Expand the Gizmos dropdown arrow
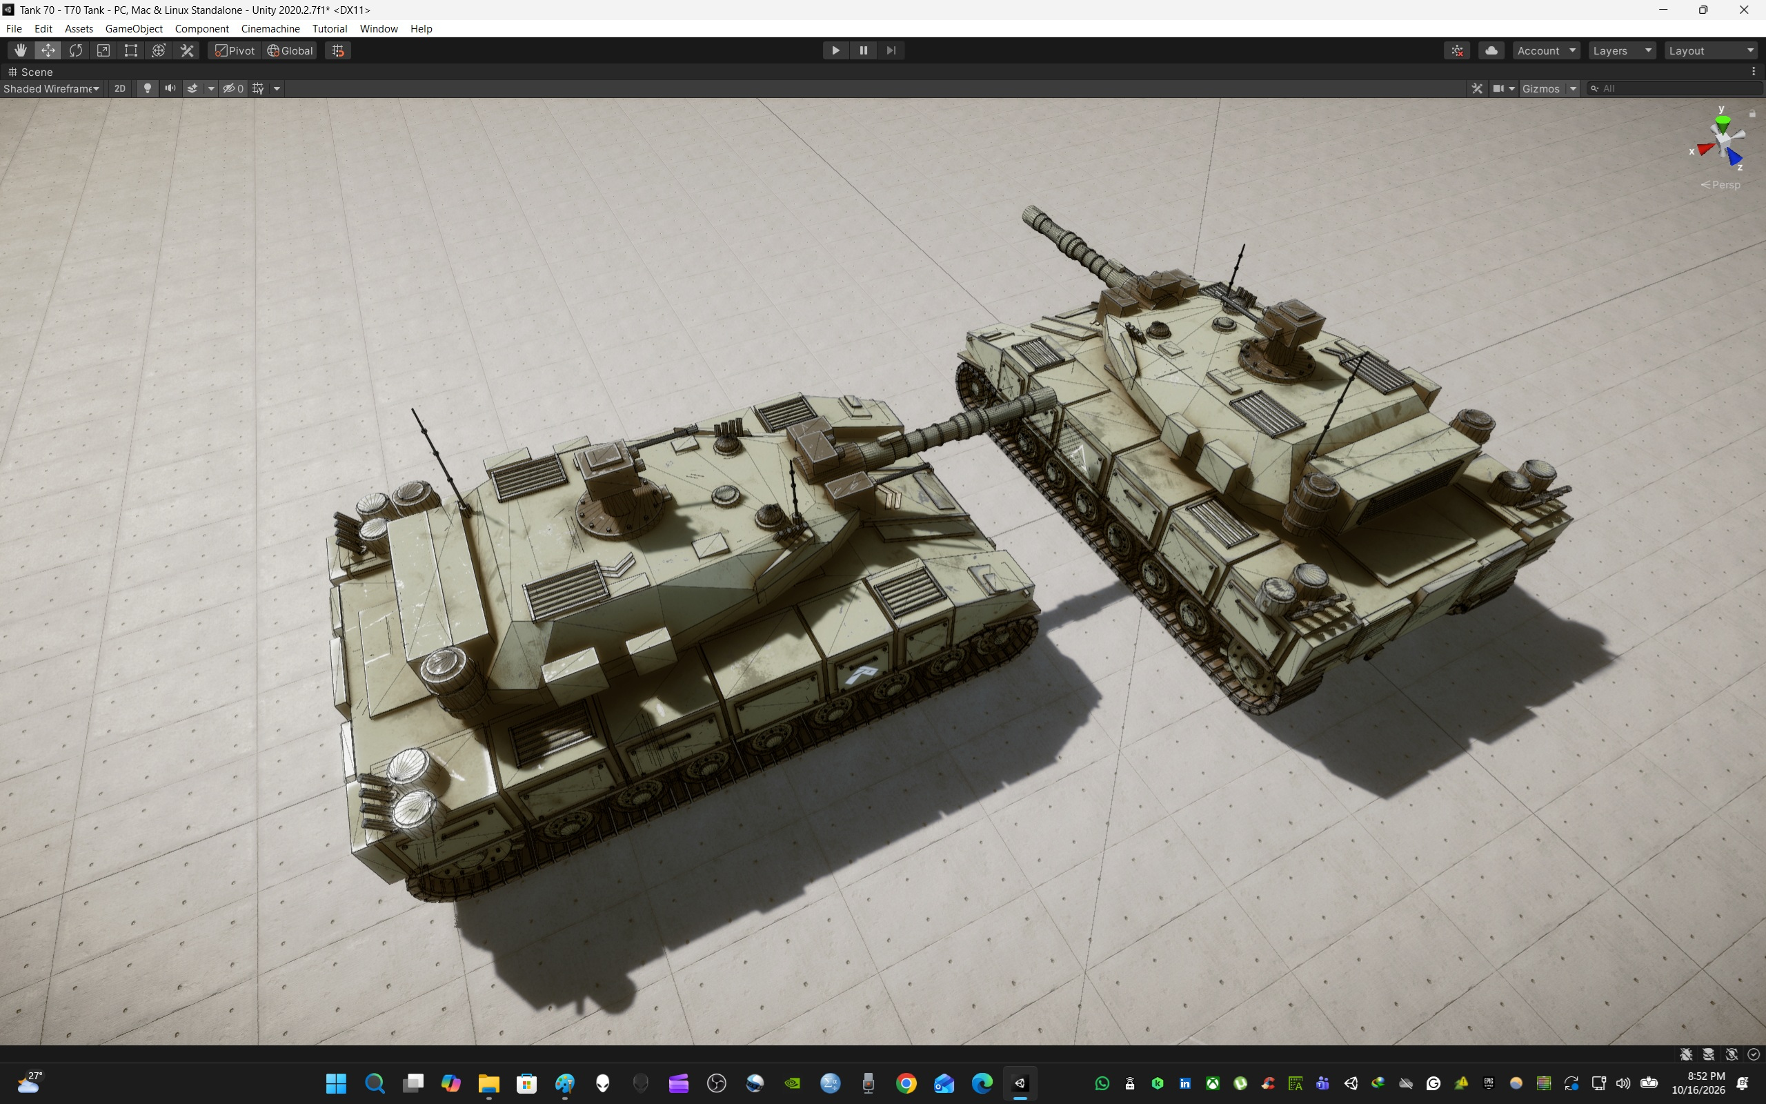The image size is (1766, 1104). tap(1574, 88)
